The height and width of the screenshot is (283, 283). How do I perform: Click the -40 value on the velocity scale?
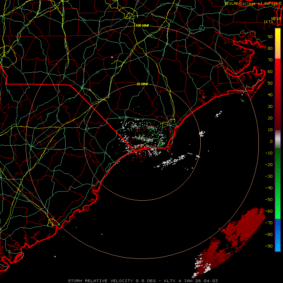pos(269,188)
